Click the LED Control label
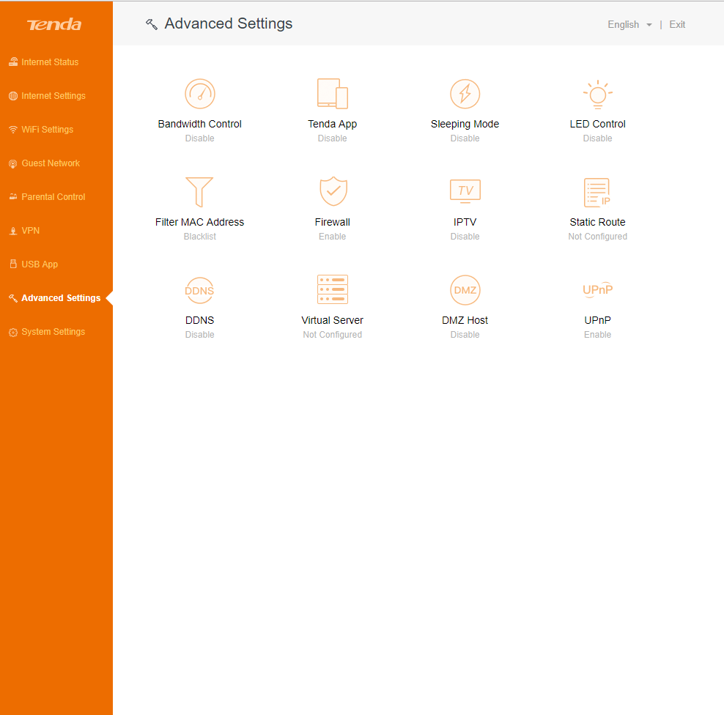Viewport: 724px width, 715px height. click(x=597, y=124)
